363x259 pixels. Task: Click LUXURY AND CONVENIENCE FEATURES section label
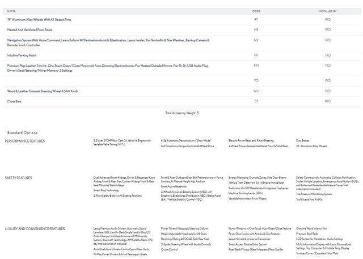35,228
